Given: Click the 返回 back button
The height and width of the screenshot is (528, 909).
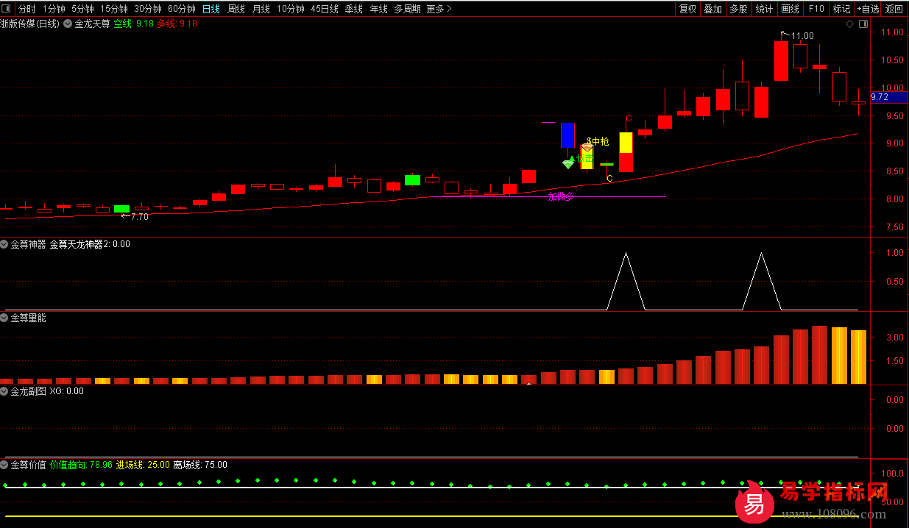Looking at the screenshot, I should [x=894, y=9].
